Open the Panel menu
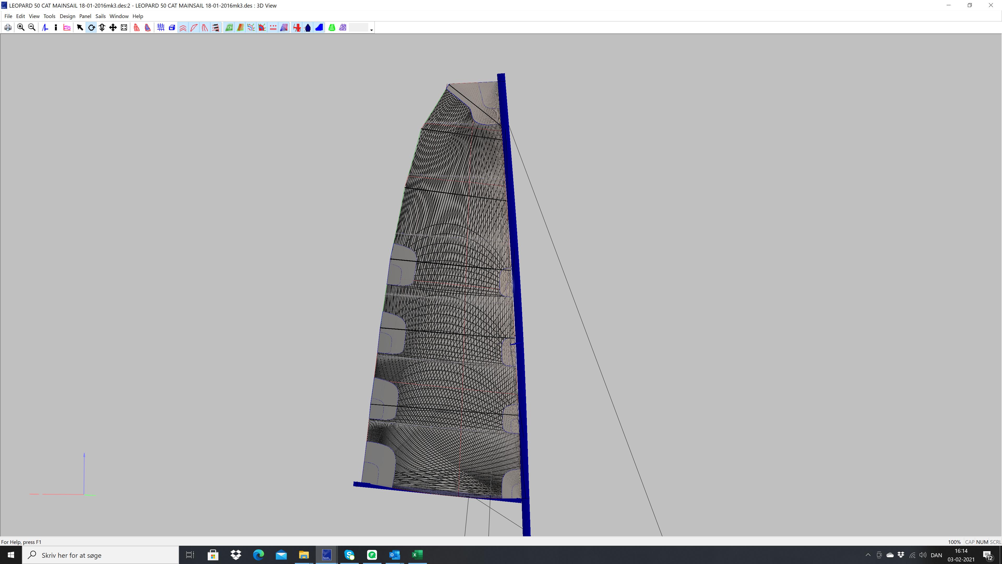 pyautogui.click(x=85, y=16)
